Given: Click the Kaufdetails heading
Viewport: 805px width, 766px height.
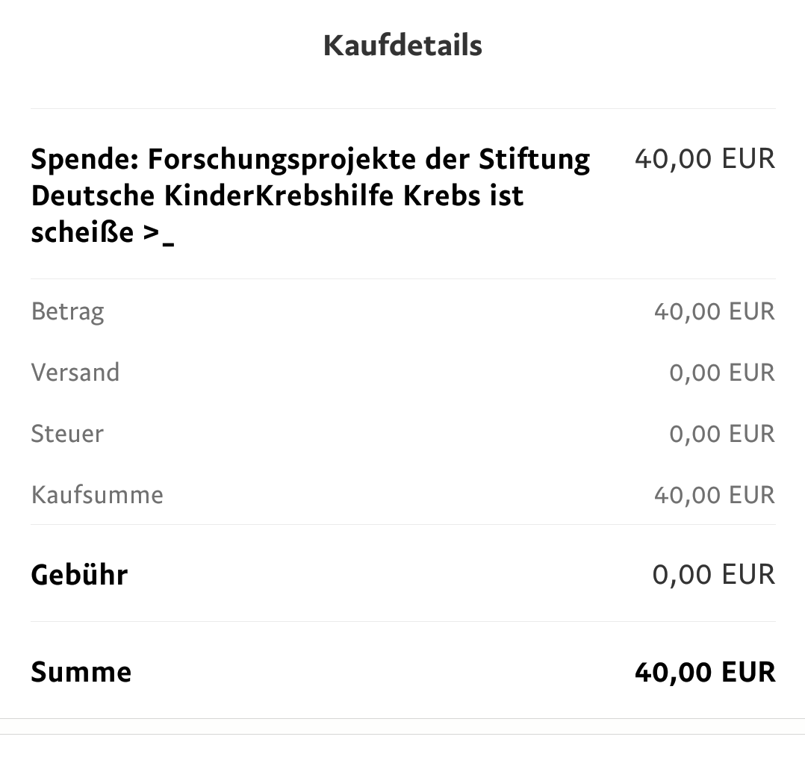Looking at the screenshot, I should coord(402,46).
